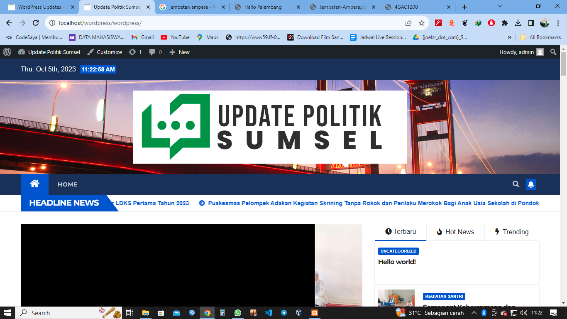This screenshot has width=567, height=319.
Task: Click the GNOME foot extension icon
Action: tap(465, 23)
